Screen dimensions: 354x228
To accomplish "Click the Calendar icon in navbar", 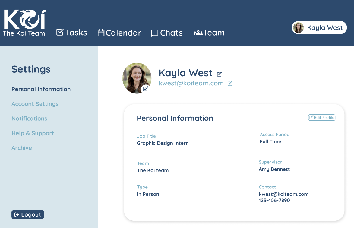I will pyautogui.click(x=101, y=33).
